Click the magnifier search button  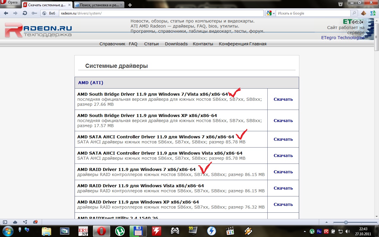point(354,13)
